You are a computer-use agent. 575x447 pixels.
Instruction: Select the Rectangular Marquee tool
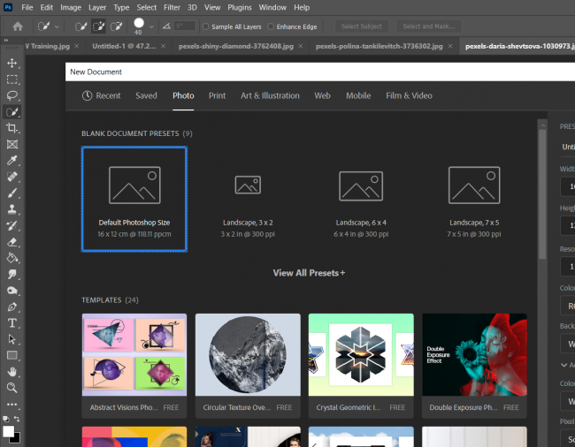[12, 80]
